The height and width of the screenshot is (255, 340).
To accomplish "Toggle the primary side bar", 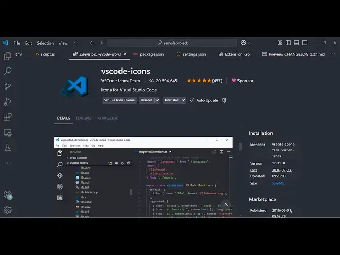I will (288, 42).
